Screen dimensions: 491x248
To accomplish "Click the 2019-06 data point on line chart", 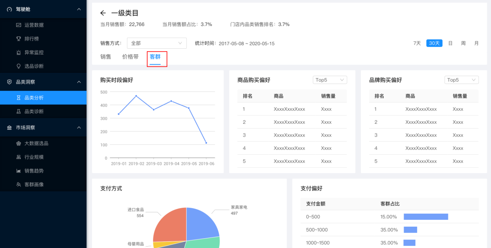I will point(206,143).
